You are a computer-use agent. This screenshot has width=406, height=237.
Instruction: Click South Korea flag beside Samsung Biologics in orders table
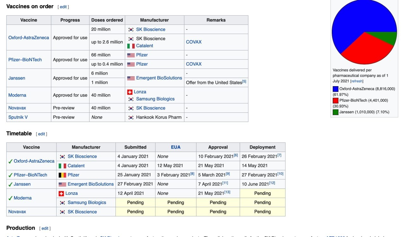click(x=131, y=99)
